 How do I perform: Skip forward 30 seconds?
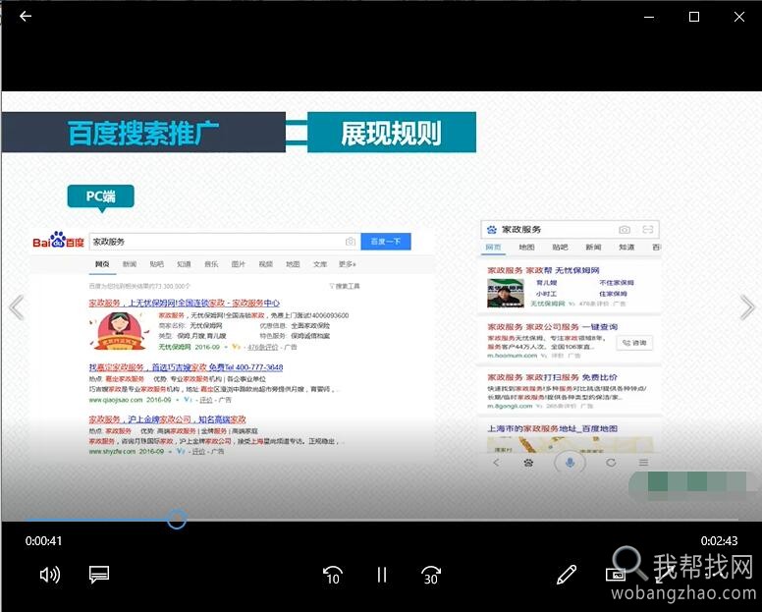pyautogui.click(x=431, y=575)
